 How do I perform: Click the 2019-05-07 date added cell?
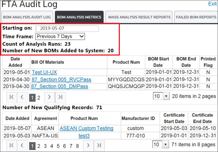(x=17, y=128)
